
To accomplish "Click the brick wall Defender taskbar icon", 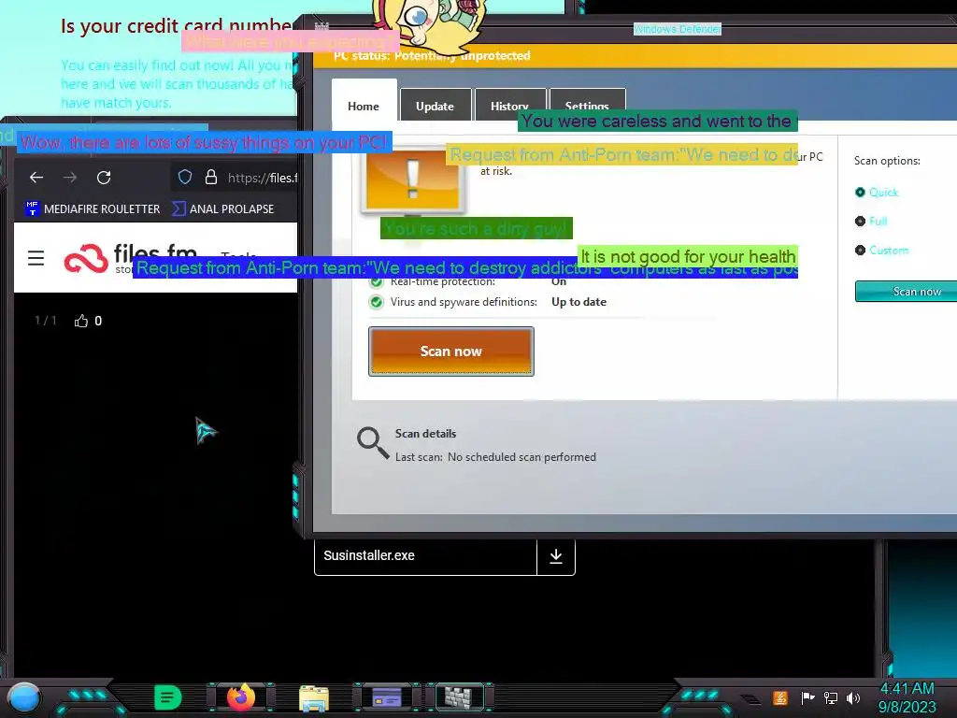I will point(458,697).
